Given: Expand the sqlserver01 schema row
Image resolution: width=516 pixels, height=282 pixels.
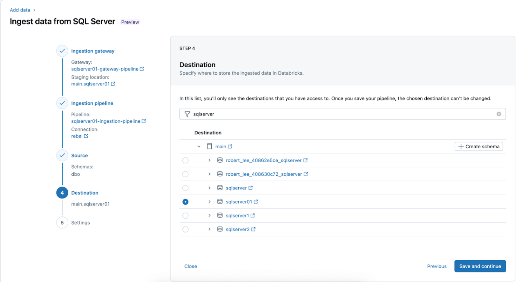Looking at the screenshot, I should click(x=209, y=202).
